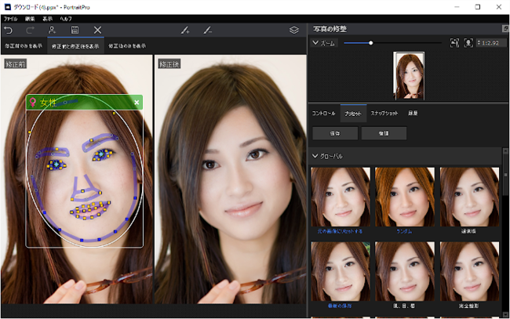Image resolution: width=510 pixels, height=319 pixels.
Task: Open the layers stack icon
Action: pyautogui.click(x=294, y=31)
